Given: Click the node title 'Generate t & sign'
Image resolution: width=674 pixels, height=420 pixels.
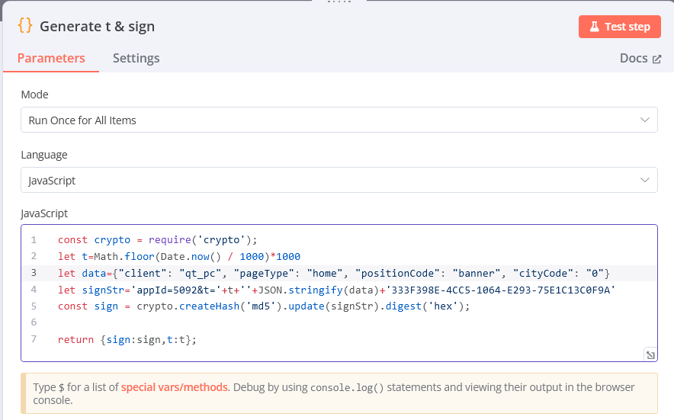Looking at the screenshot, I should click(97, 27).
